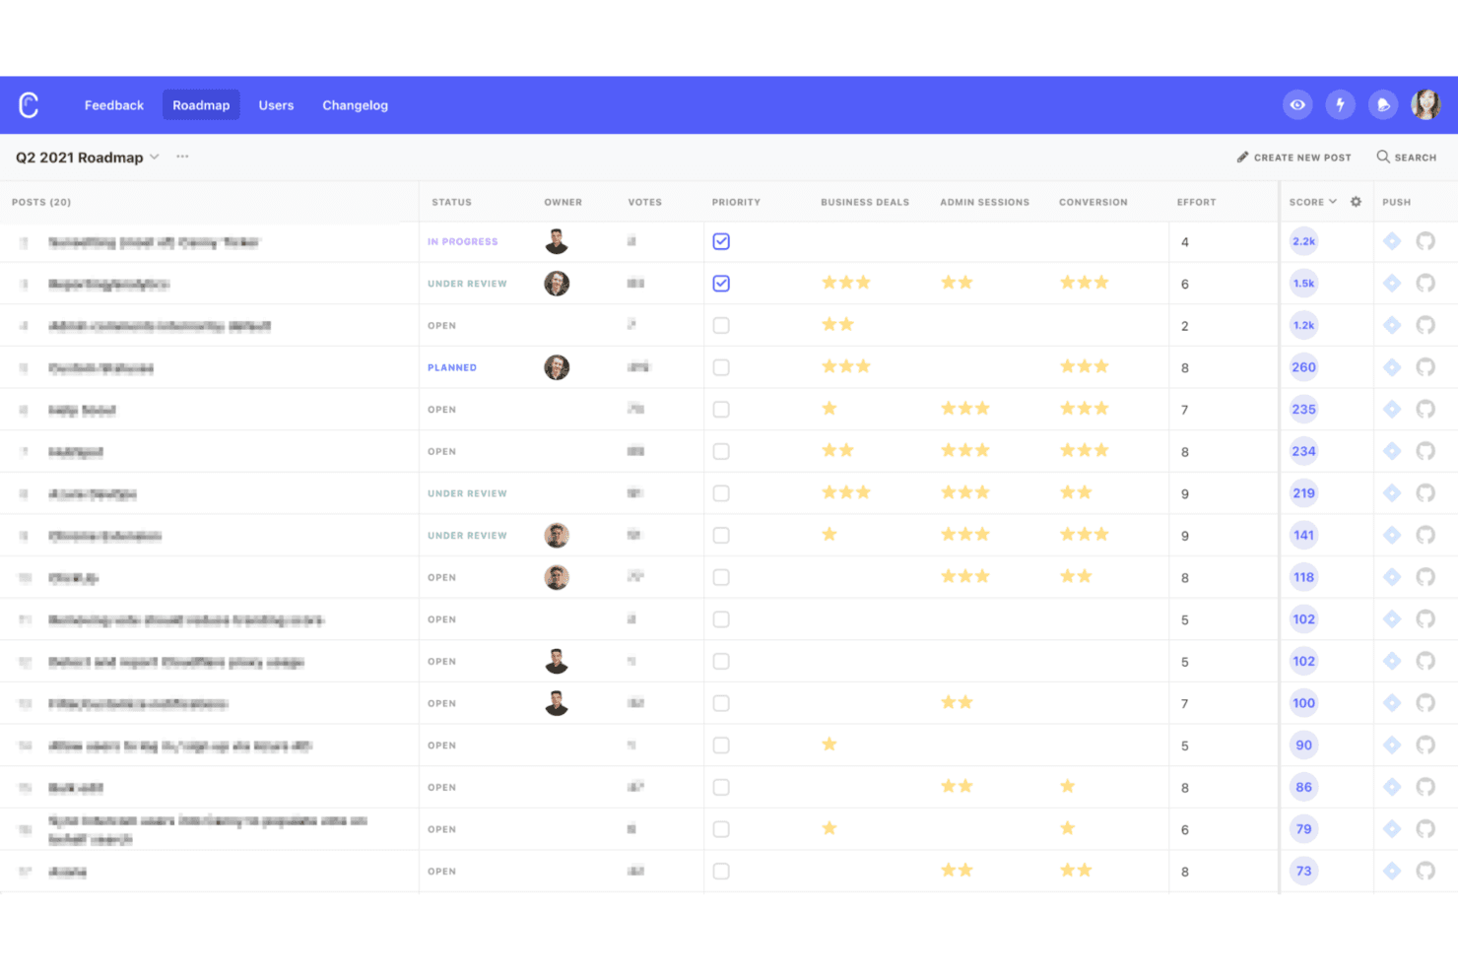Go to the Feedback tab
The height and width of the screenshot is (972, 1458).
(114, 105)
